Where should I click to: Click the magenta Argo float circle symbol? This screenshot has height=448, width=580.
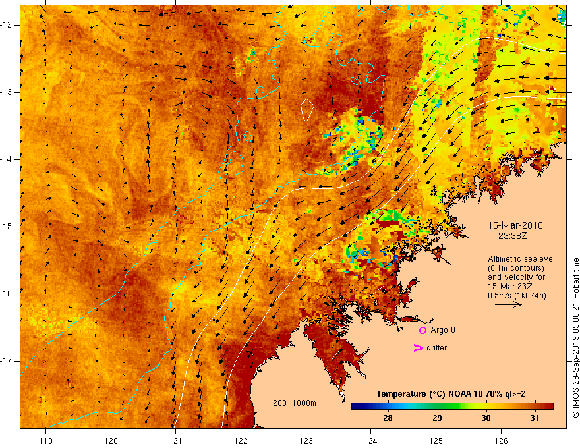(x=422, y=331)
